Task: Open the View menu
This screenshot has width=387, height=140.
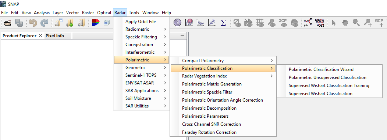Action: (26, 13)
